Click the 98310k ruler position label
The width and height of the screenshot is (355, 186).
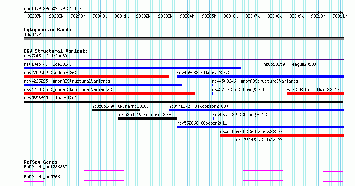tap(318, 16)
